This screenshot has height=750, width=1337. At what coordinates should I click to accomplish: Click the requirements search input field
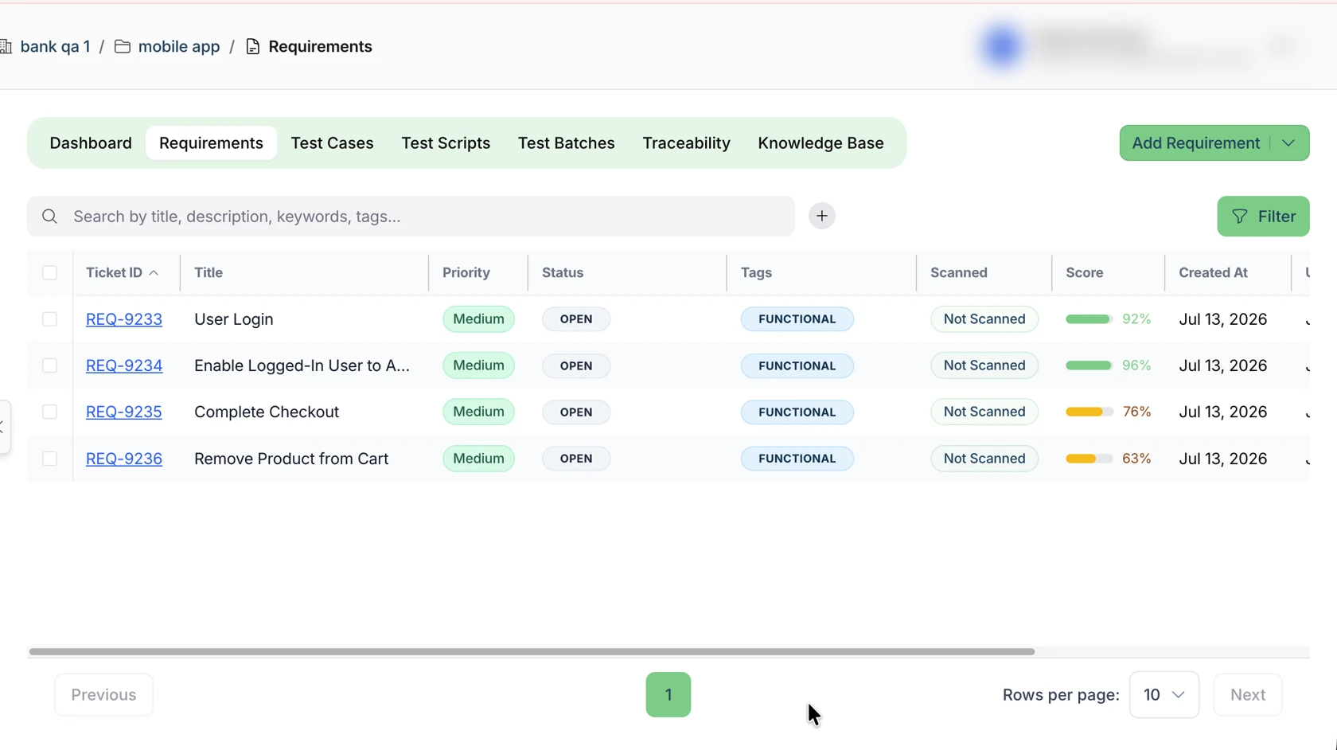(411, 217)
